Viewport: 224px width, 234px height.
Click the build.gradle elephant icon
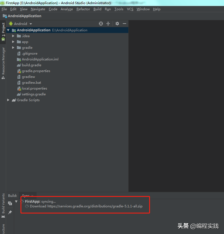(19, 65)
